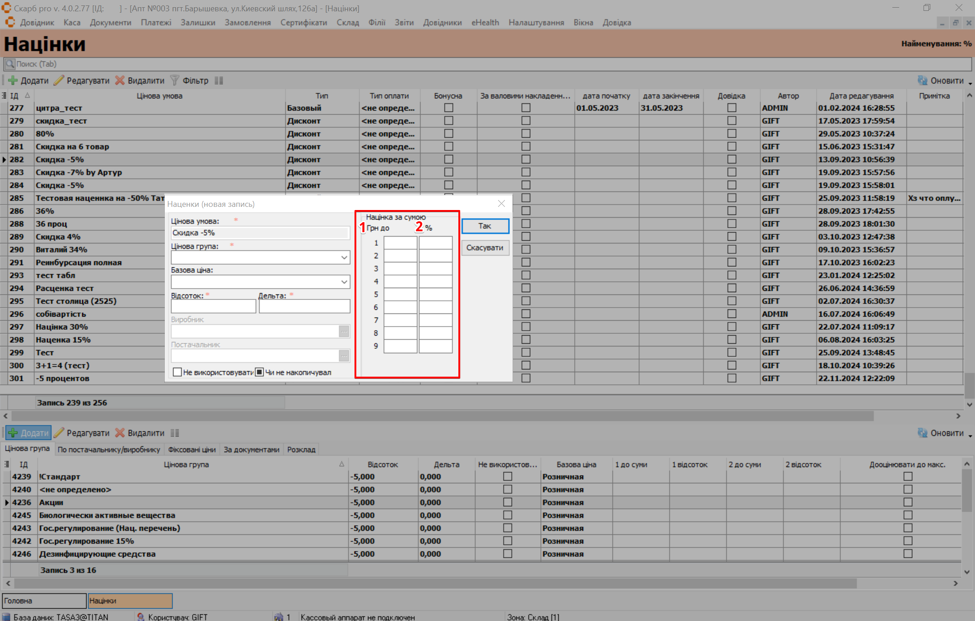The image size is (975, 621).
Task: Expand the Базова ціна dropdown
Action: click(344, 282)
